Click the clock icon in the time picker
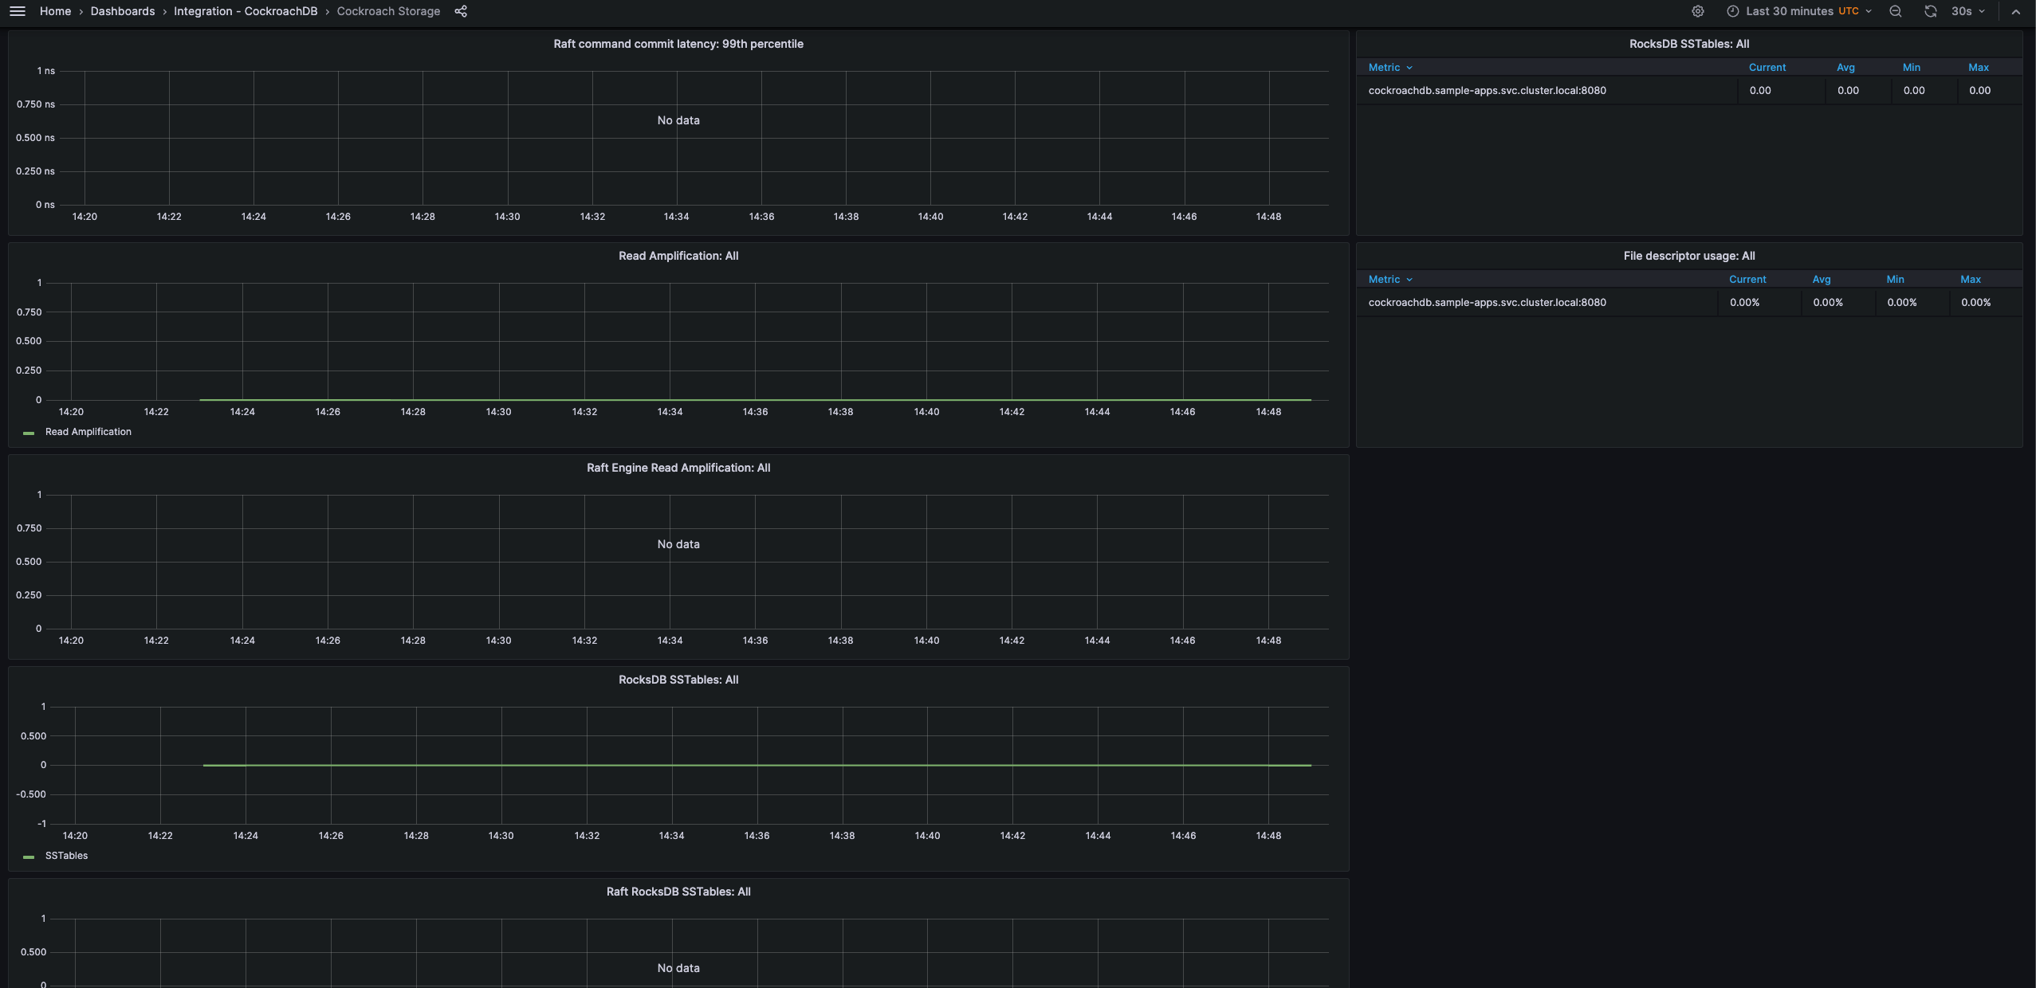The image size is (2036, 988). point(1731,11)
